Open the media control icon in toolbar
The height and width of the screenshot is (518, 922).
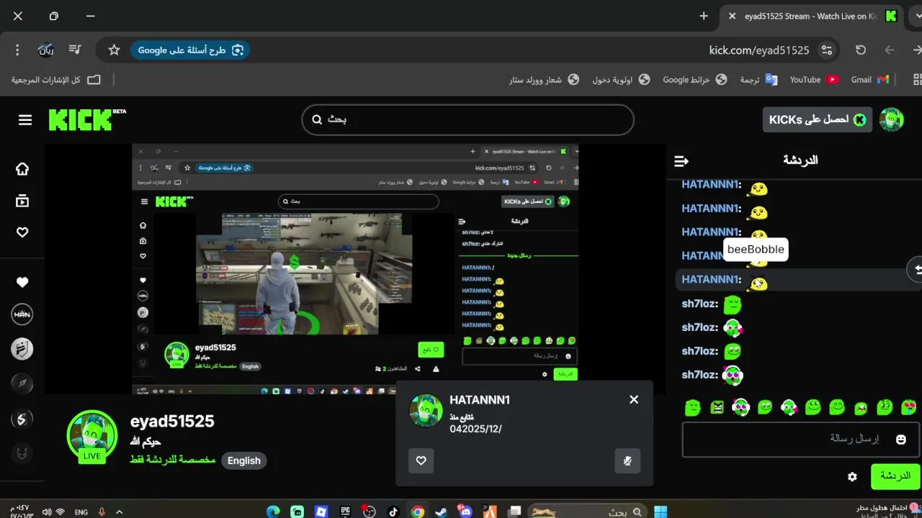pos(75,50)
